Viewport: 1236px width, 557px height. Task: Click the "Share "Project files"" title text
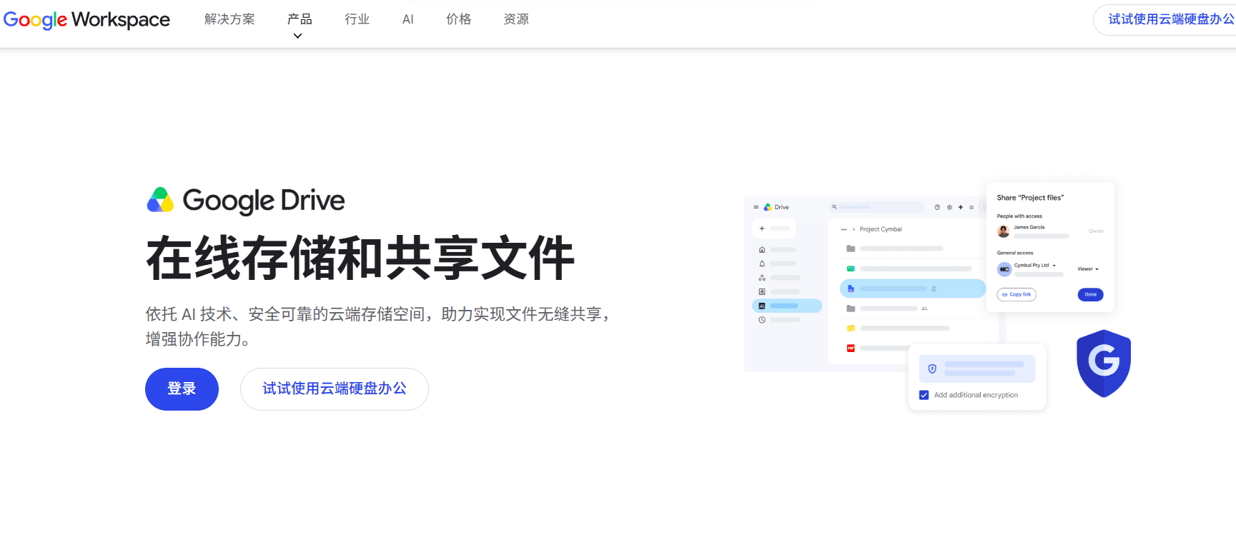[1030, 198]
